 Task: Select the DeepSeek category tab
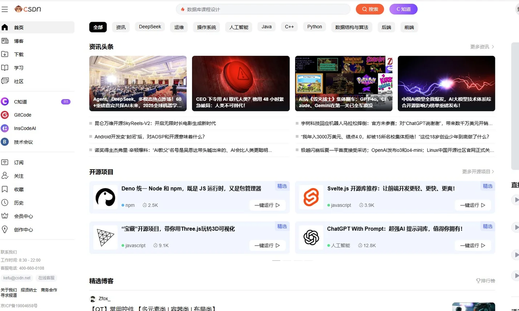pos(150,27)
